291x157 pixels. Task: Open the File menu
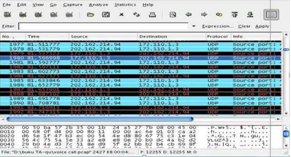(x=7, y=5)
